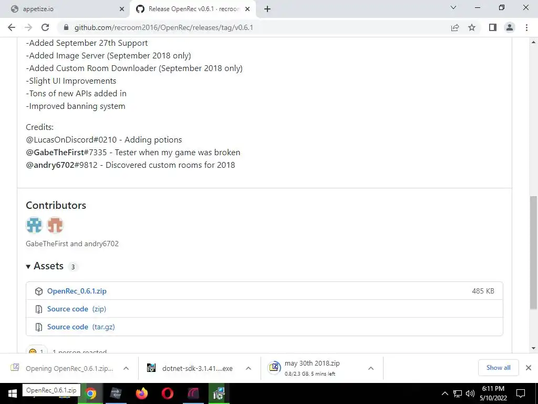
Task: Click the page vertical scrollbar thumb
Action: tap(533, 252)
